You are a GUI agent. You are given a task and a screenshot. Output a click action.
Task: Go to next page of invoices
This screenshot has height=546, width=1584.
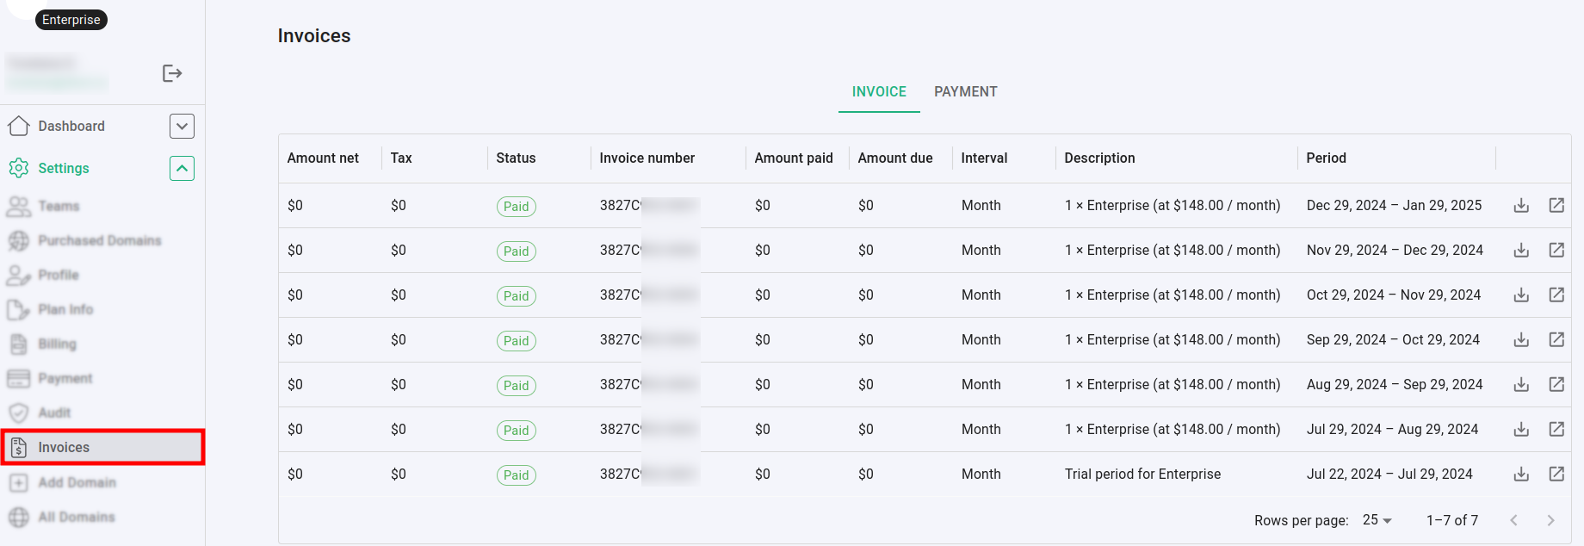pos(1550,520)
